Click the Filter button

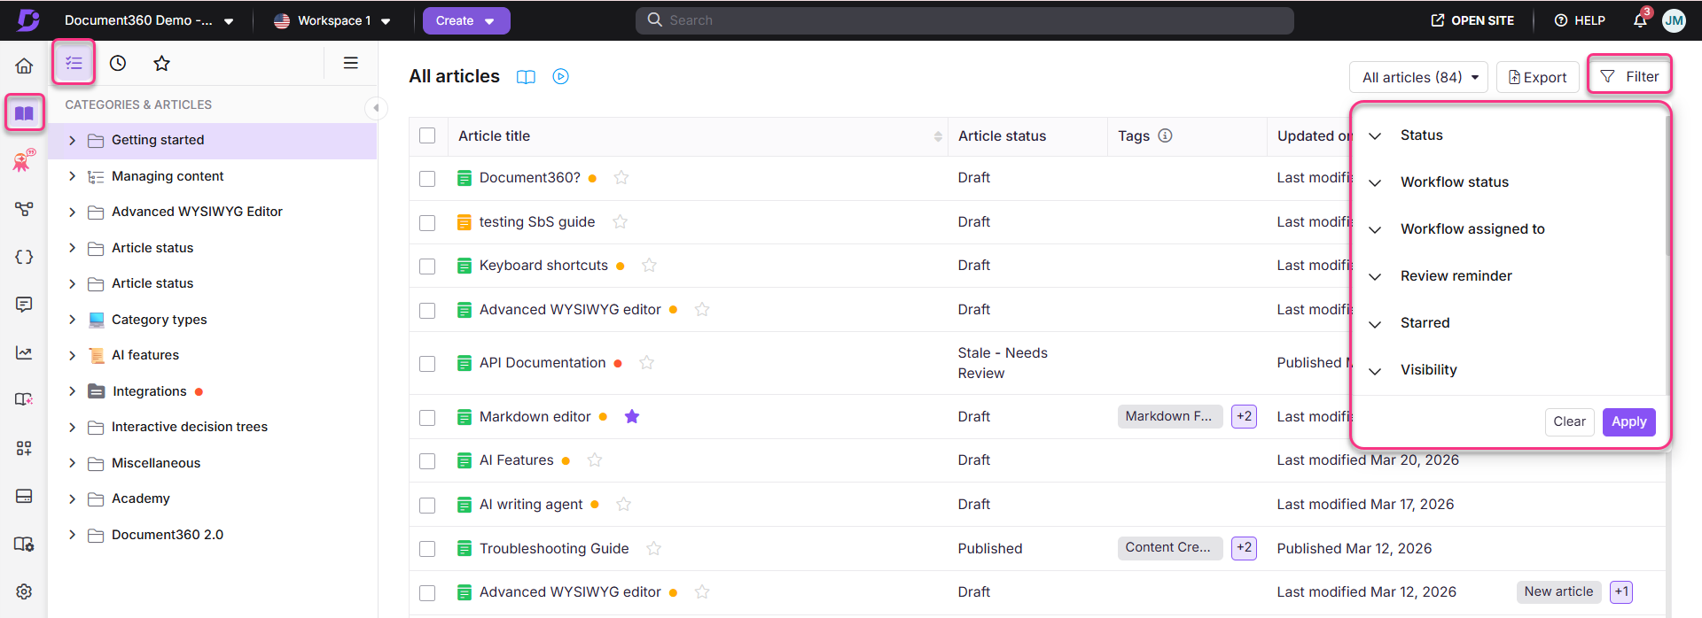coord(1629,76)
